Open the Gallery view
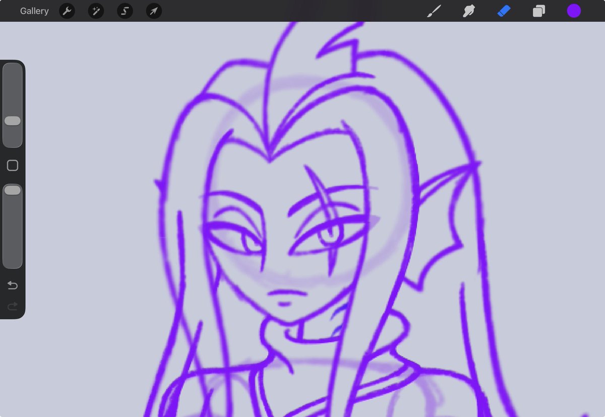605x417 pixels. click(x=34, y=11)
